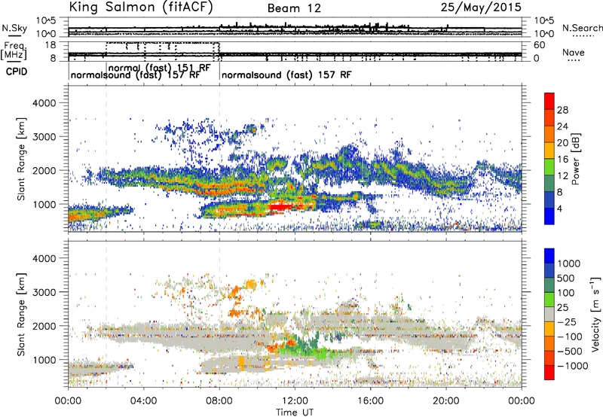Screen dimensions: 603x417
Task: Select the "N.Sky" legend label
Action: (14, 28)
